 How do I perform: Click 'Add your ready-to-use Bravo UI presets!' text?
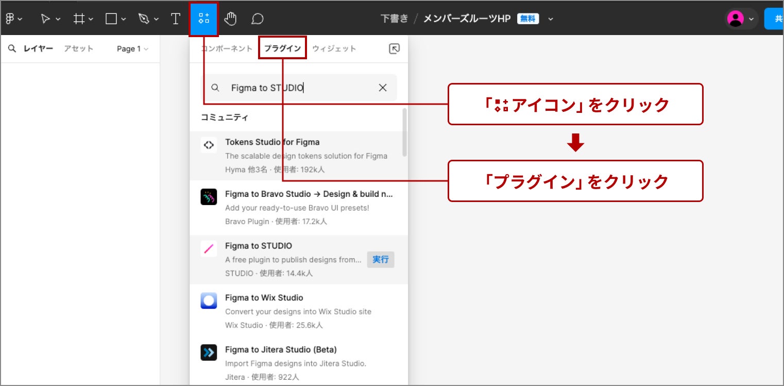click(297, 208)
